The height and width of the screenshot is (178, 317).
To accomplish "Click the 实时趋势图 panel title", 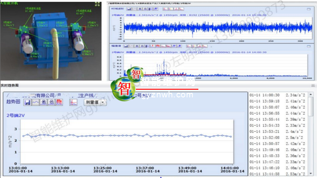I will tap(10, 85).
